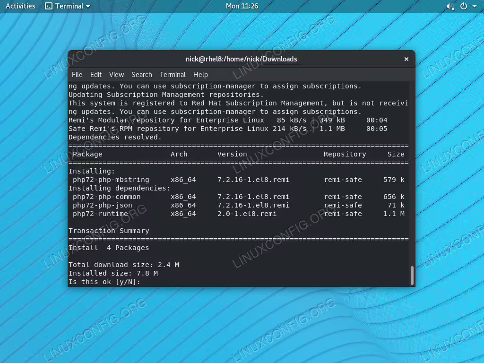The width and height of the screenshot is (484, 363).
Task: Click the terminal scrollbar handle
Action: [x=412, y=276]
